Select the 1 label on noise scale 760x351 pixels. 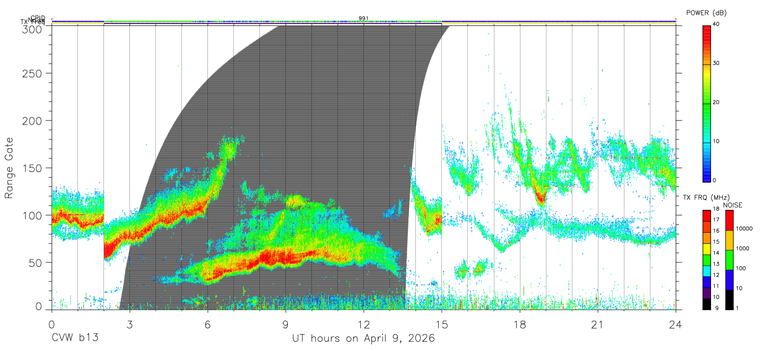(737, 308)
